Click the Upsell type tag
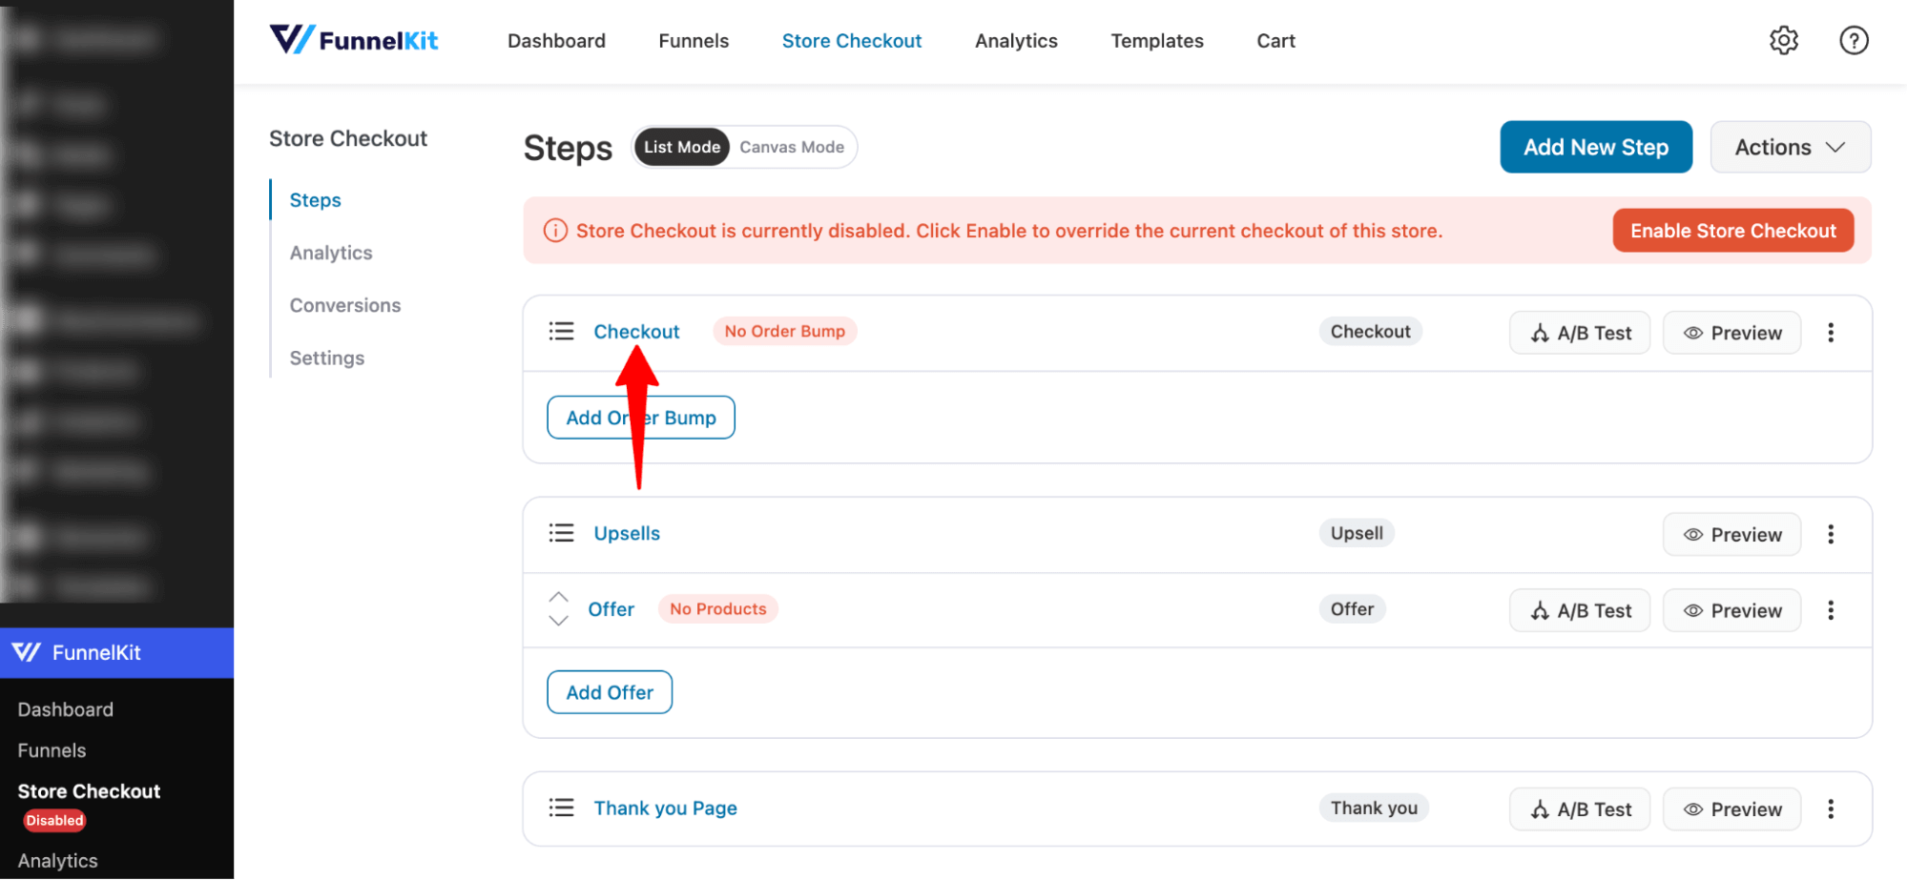Image resolution: width=1907 pixels, height=880 pixels. pos(1357,533)
